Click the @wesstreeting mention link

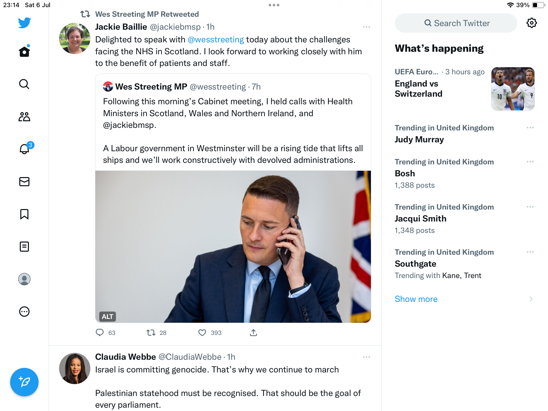(x=216, y=40)
